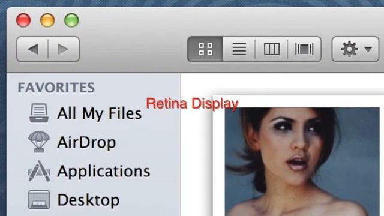The width and height of the screenshot is (384, 216).
Task: Go forward with the right arrow button
Action: tap(64, 49)
